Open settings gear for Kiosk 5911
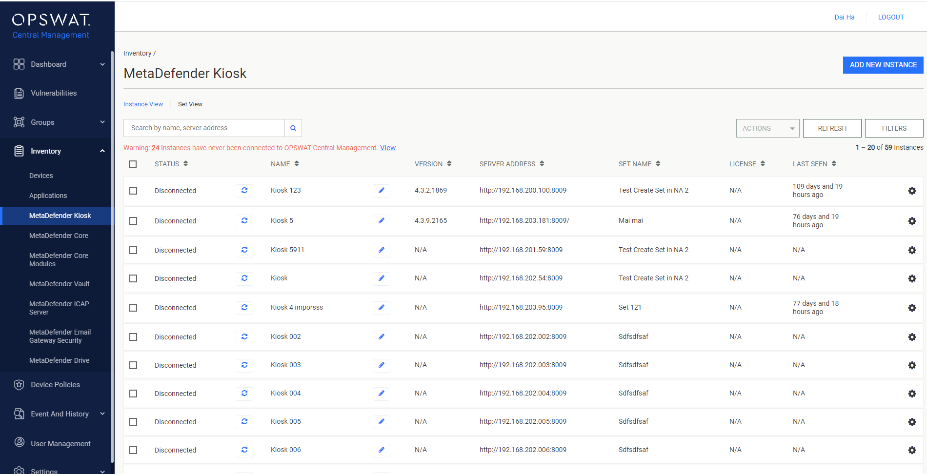This screenshot has height=474, width=927. coord(912,250)
